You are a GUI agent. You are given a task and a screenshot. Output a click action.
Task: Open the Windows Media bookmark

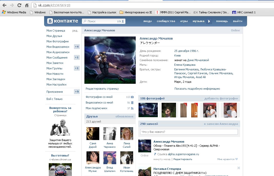point(14,12)
